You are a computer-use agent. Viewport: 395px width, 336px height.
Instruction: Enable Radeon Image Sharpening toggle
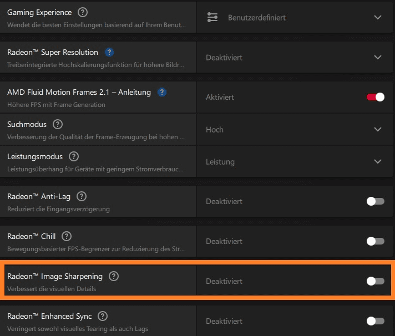click(376, 281)
